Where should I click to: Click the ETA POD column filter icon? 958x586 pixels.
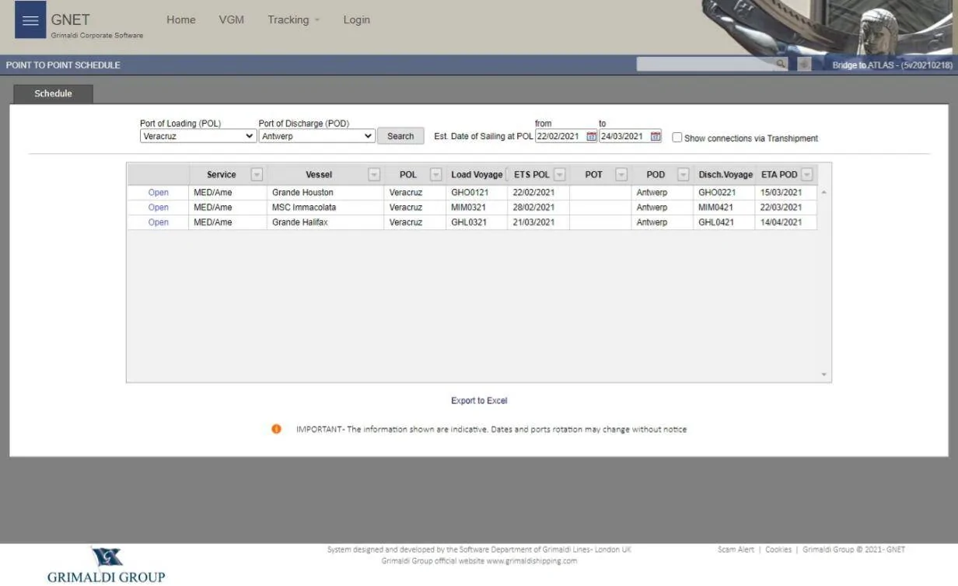pos(807,175)
